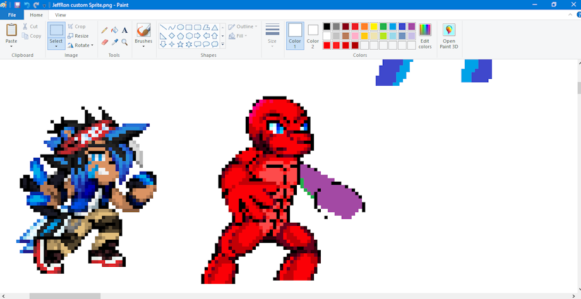Choose the Cloud callout shape
The width and height of the screenshot is (581, 299).
[215, 44]
